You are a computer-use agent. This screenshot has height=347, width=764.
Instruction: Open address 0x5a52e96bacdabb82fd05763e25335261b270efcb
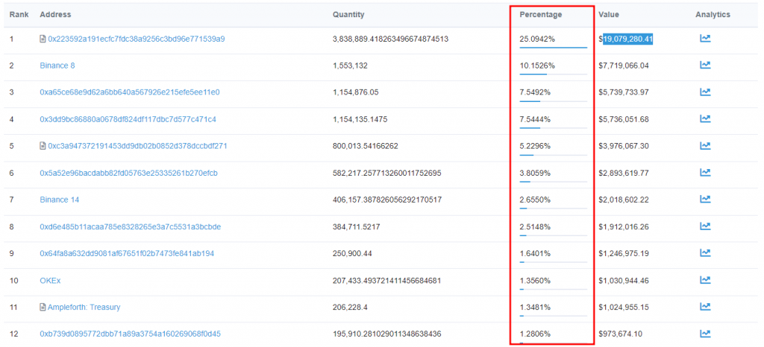pyautogui.click(x=128, y=173)
